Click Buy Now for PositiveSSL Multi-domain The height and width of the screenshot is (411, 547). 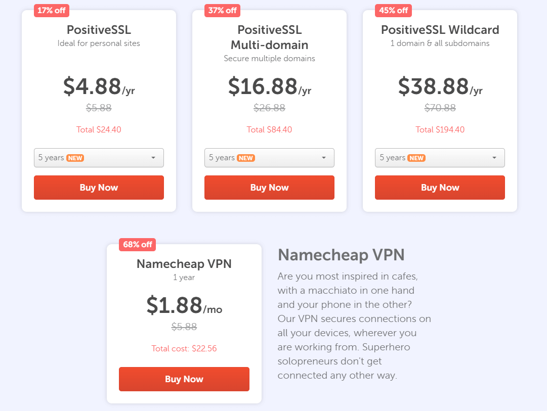269,188
